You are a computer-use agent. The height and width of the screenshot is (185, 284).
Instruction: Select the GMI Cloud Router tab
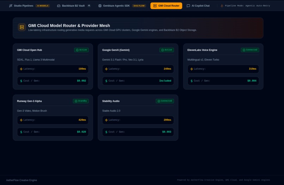166,6
